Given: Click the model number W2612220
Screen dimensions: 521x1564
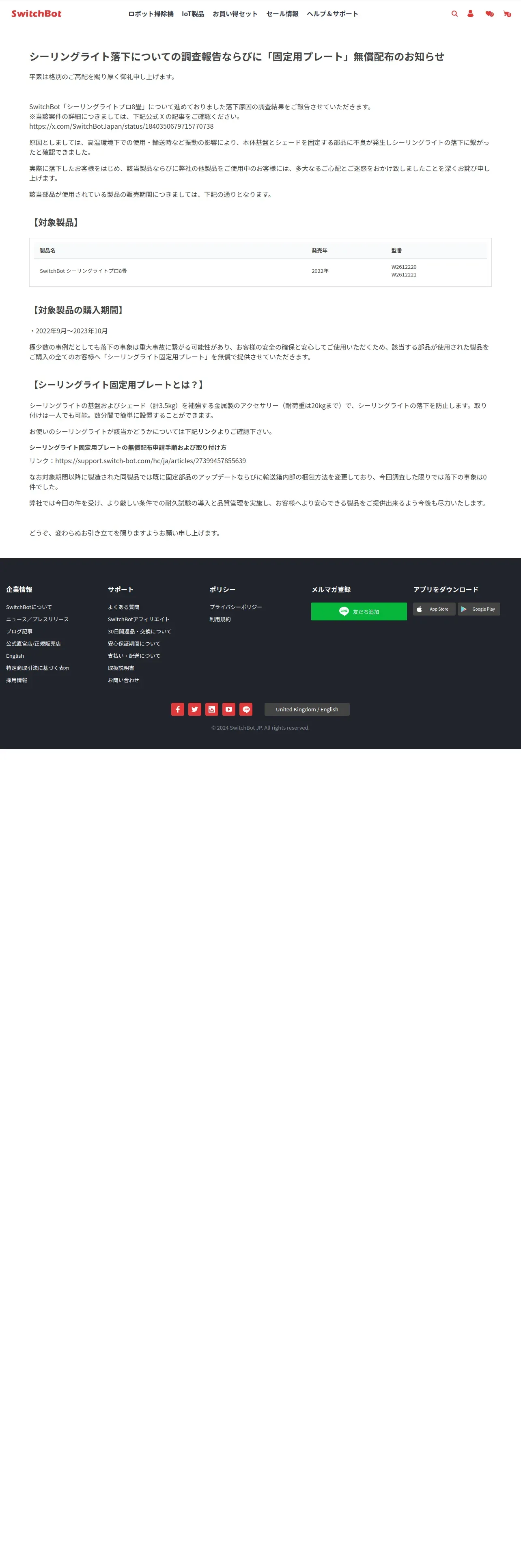Looking at the screenshot, I should point(404,267).
